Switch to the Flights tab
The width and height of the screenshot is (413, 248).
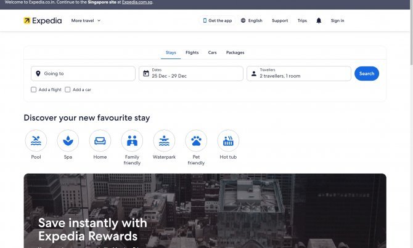[x=192, y=52]
